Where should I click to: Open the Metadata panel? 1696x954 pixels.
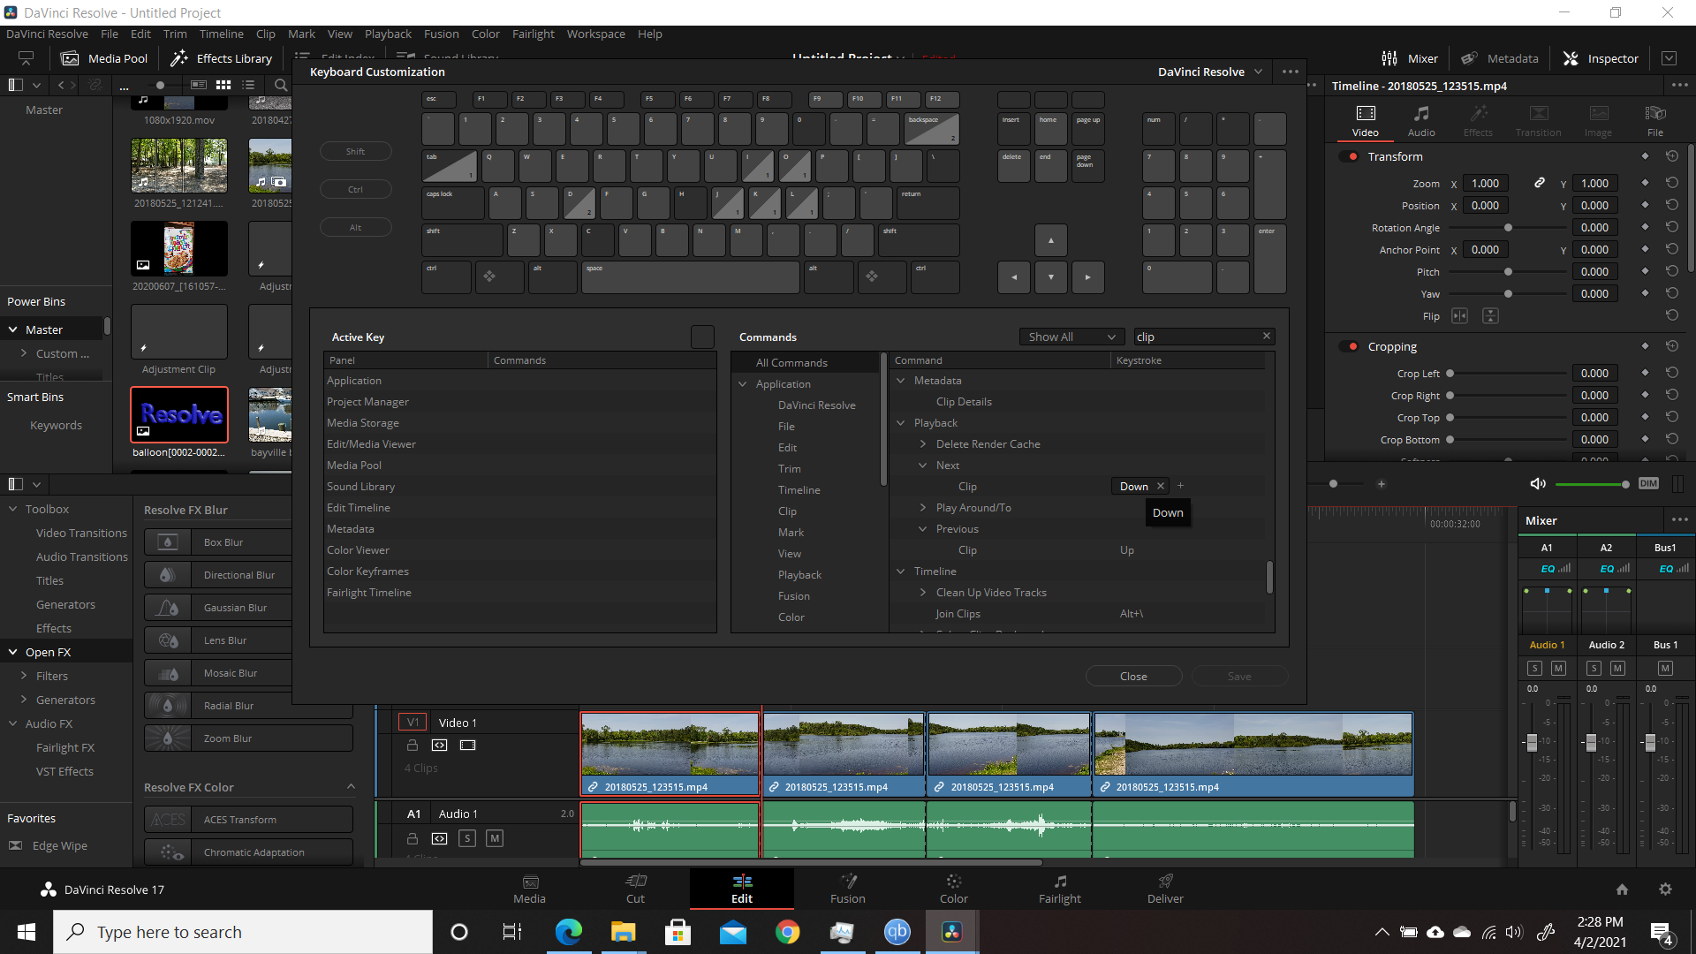1500,58
